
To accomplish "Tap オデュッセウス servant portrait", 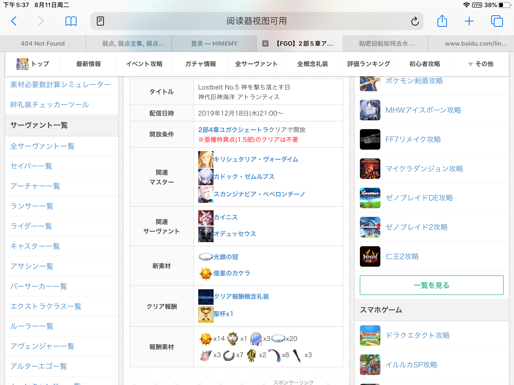I will [206, 234].
